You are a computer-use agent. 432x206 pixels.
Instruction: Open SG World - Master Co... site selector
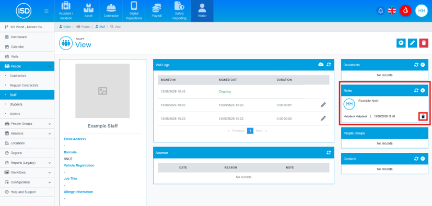(x=27, y=27)
